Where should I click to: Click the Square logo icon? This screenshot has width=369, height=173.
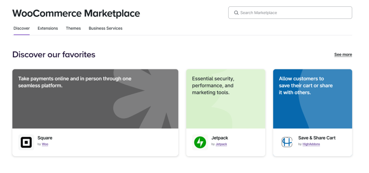click(x=26, y=142)
